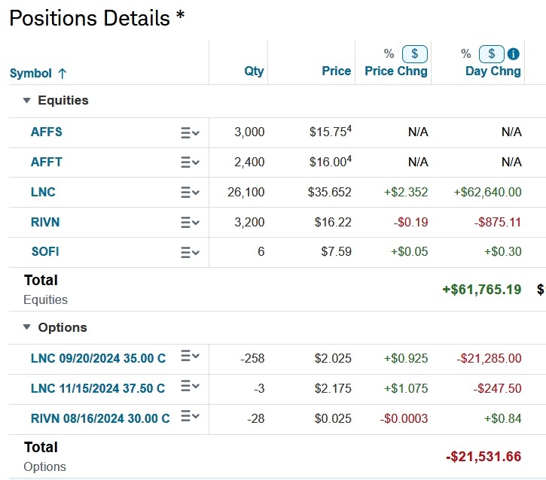The height and width of the screenshot is (480, 546).
Task: Click the price change -$0.0003
Action: 404,418
